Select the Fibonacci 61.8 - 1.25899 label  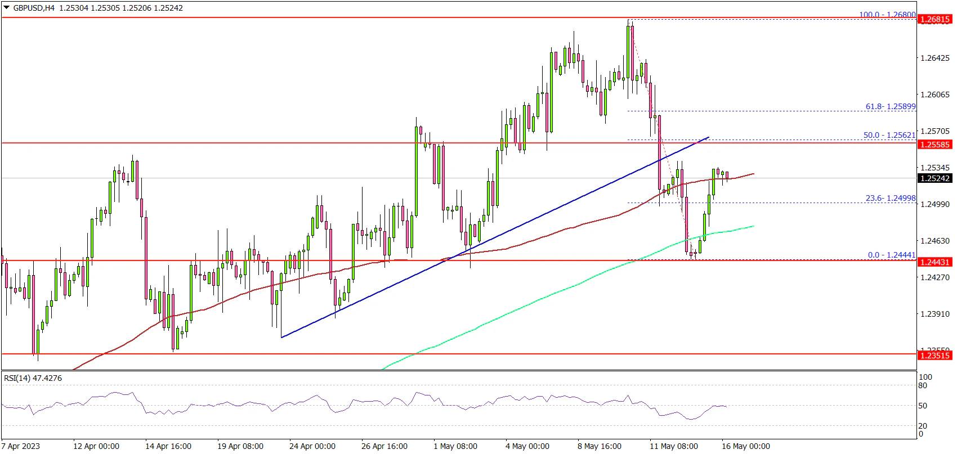click(x=891, y=106)
